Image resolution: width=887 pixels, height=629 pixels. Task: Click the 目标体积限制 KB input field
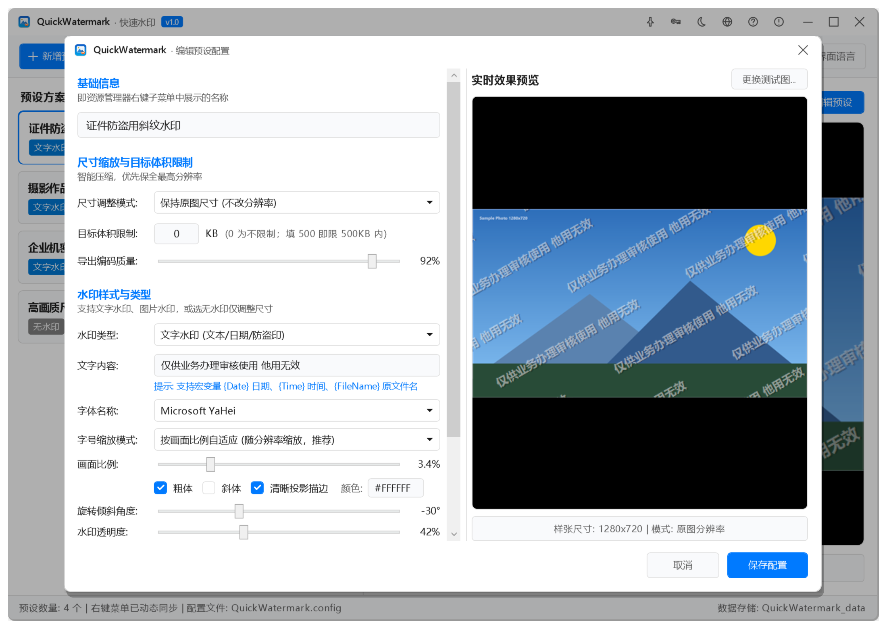click(177, 234)
